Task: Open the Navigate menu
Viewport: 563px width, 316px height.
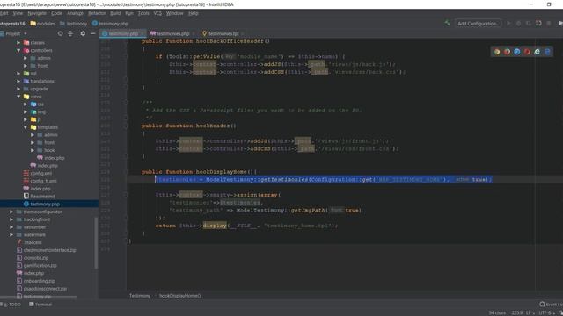Action: click(37, 13)
